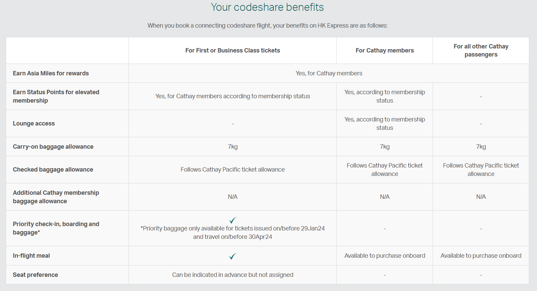537x291 pixels.
Task: Click 'Yes, for Cathay members' cell
Action: tap(329, 73)
